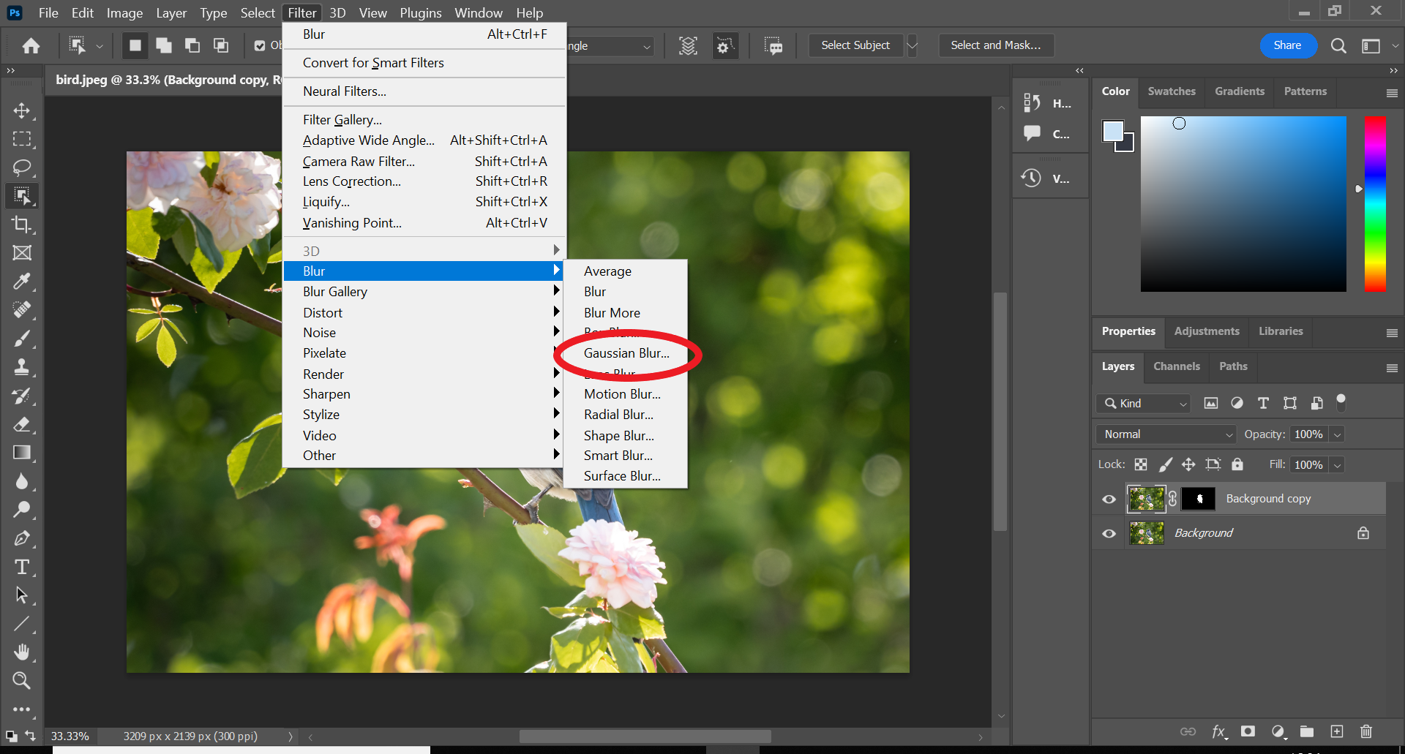Open the Fill dropdown arrow

[x=1338, y=465]
